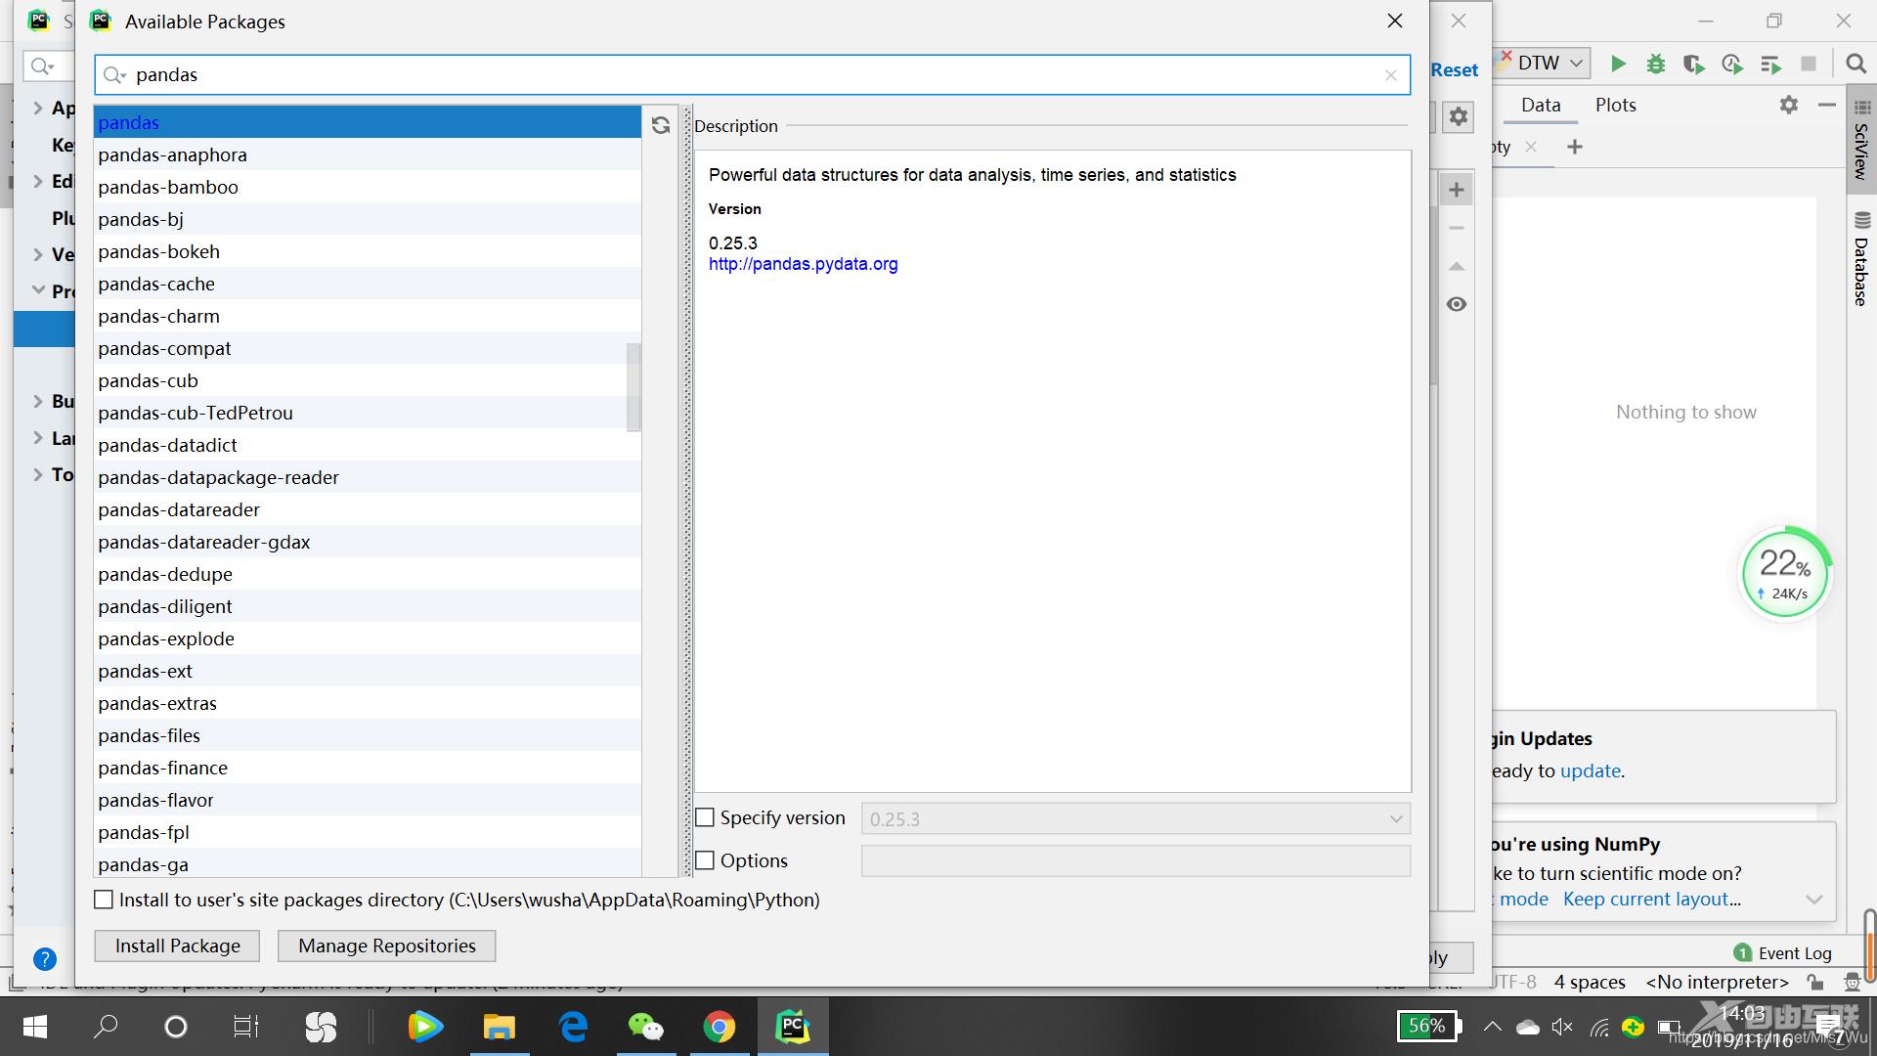The width and height of the screenshot is (1877, 1056).
Task: Open the concurrency diagram run icon
Action: [1770, 65]
